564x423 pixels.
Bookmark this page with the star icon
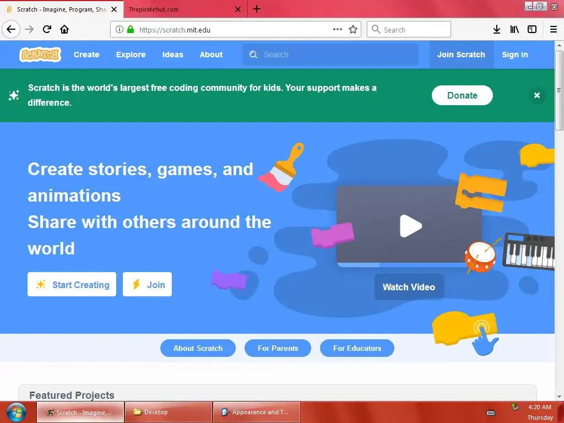(x=353, y=30)
